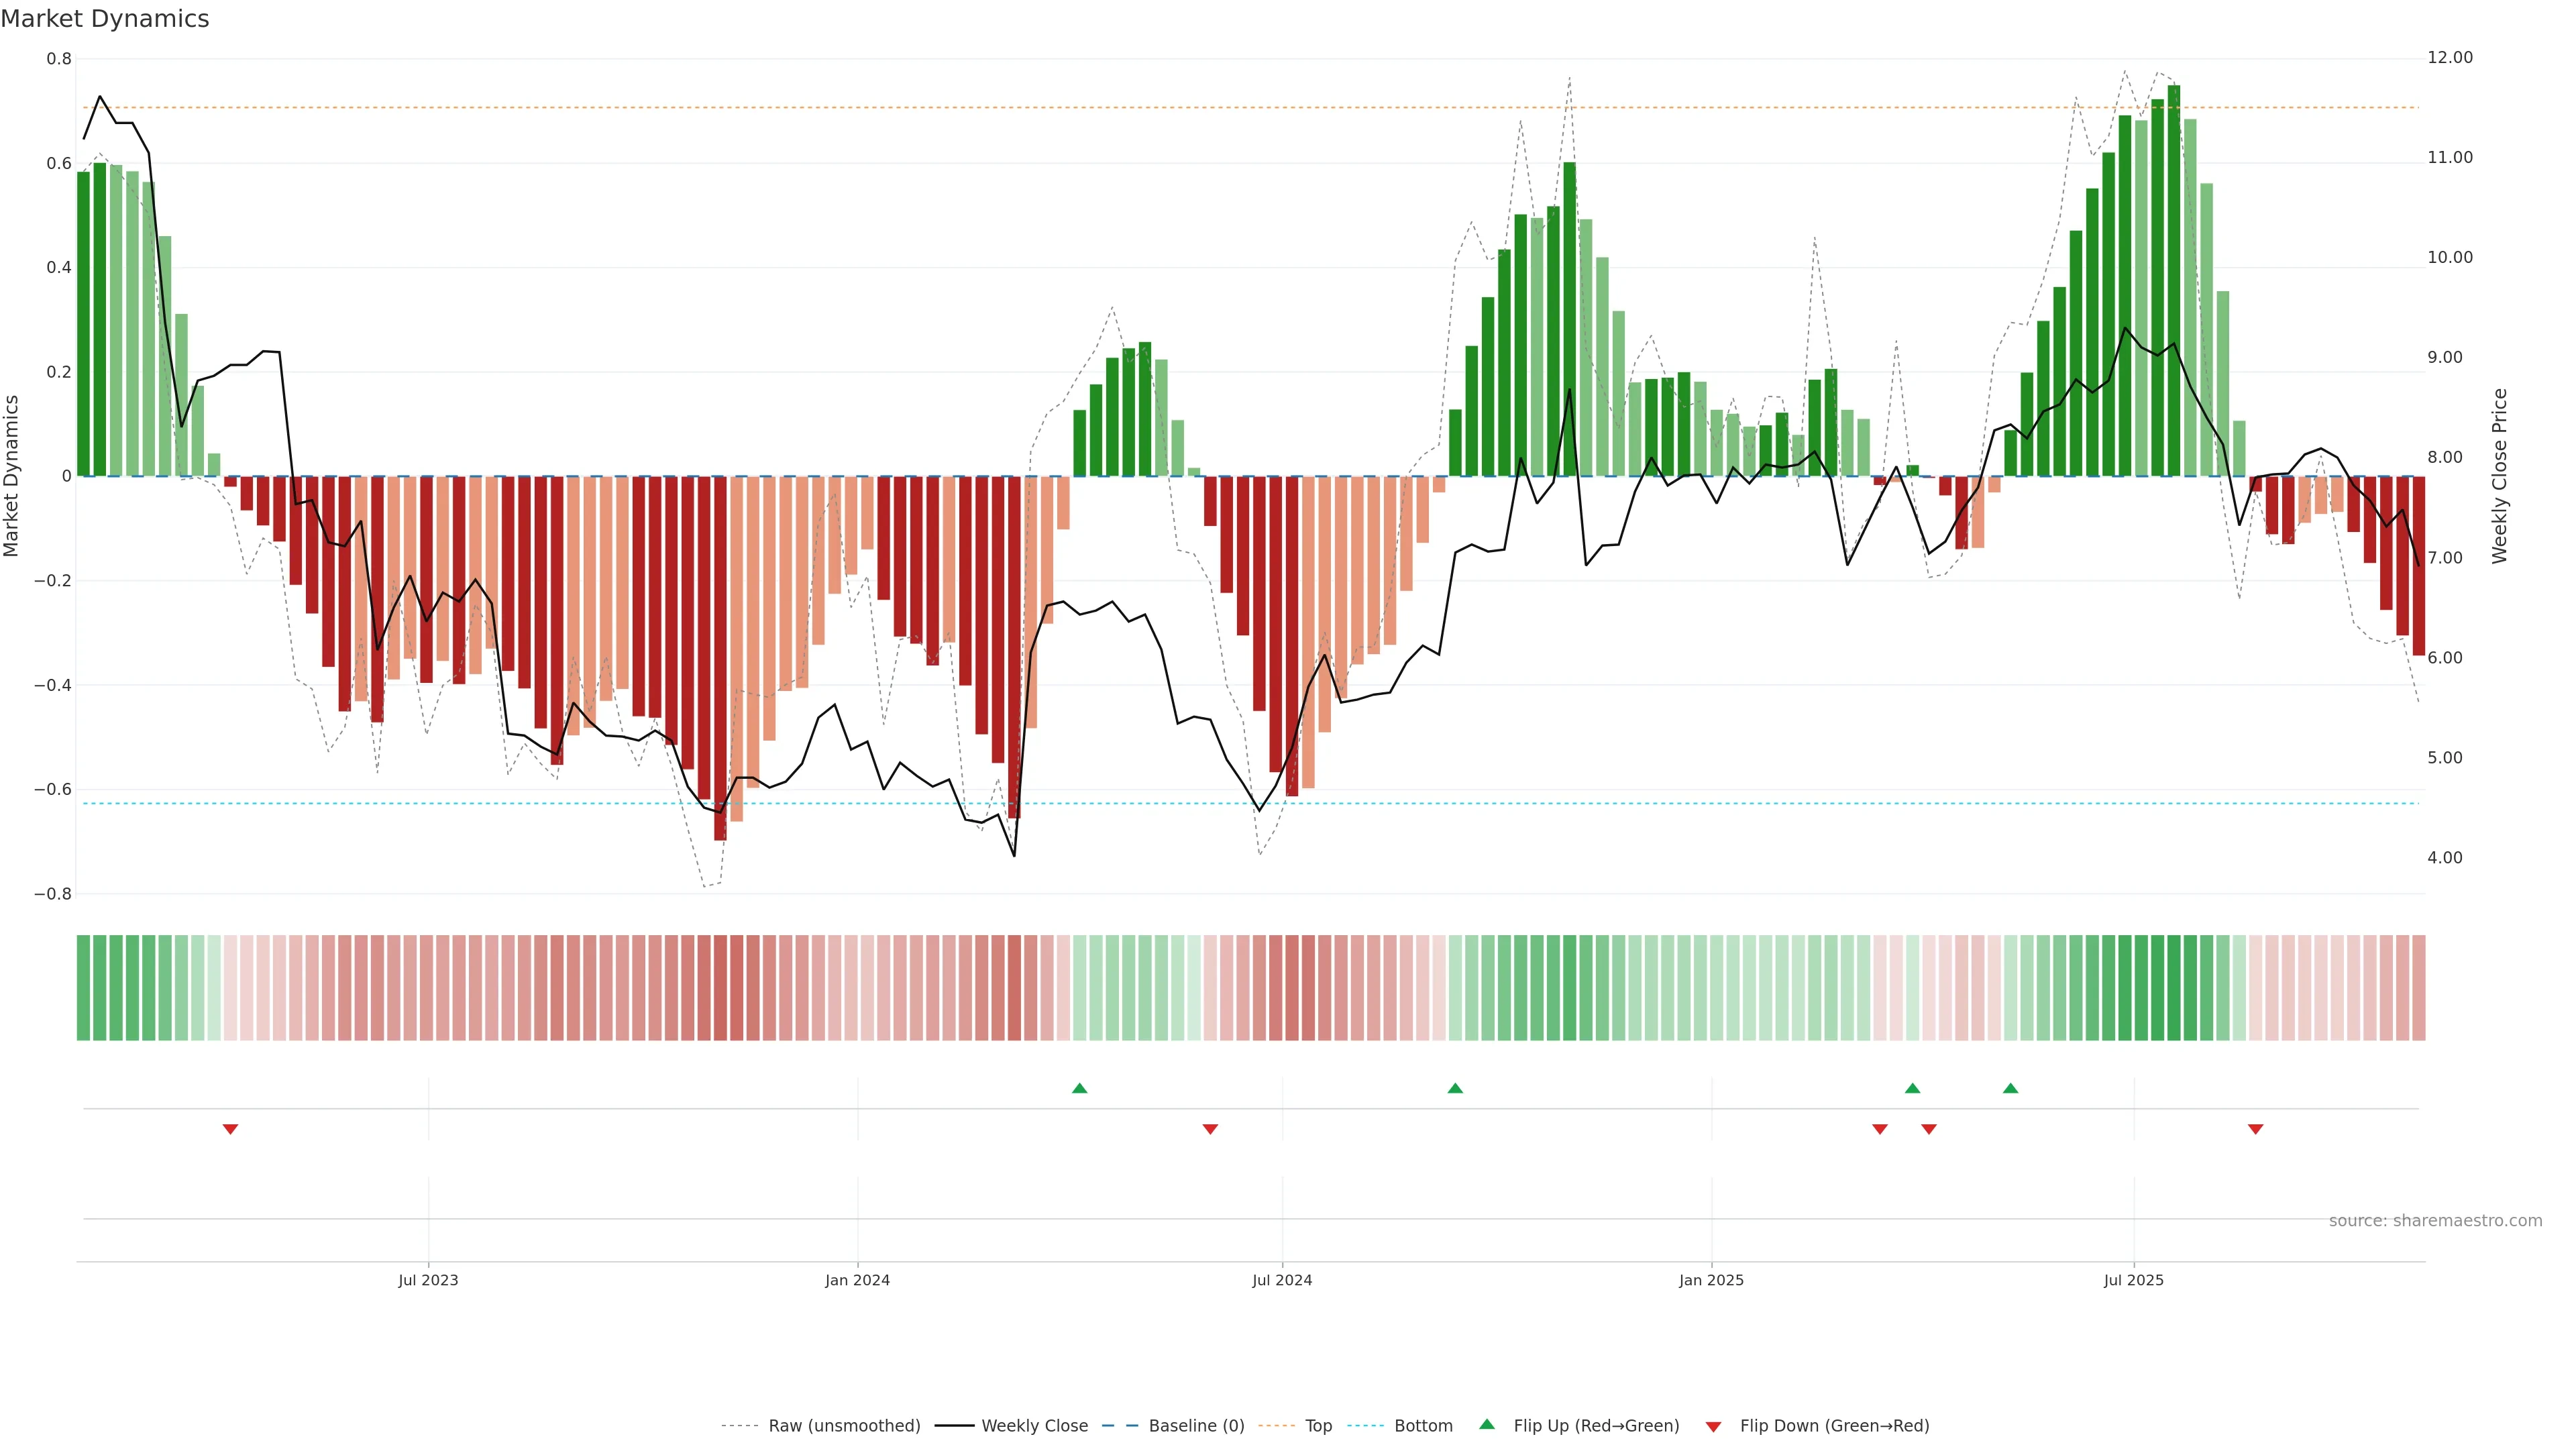Click the Top legend label

coord(1318,1426)
